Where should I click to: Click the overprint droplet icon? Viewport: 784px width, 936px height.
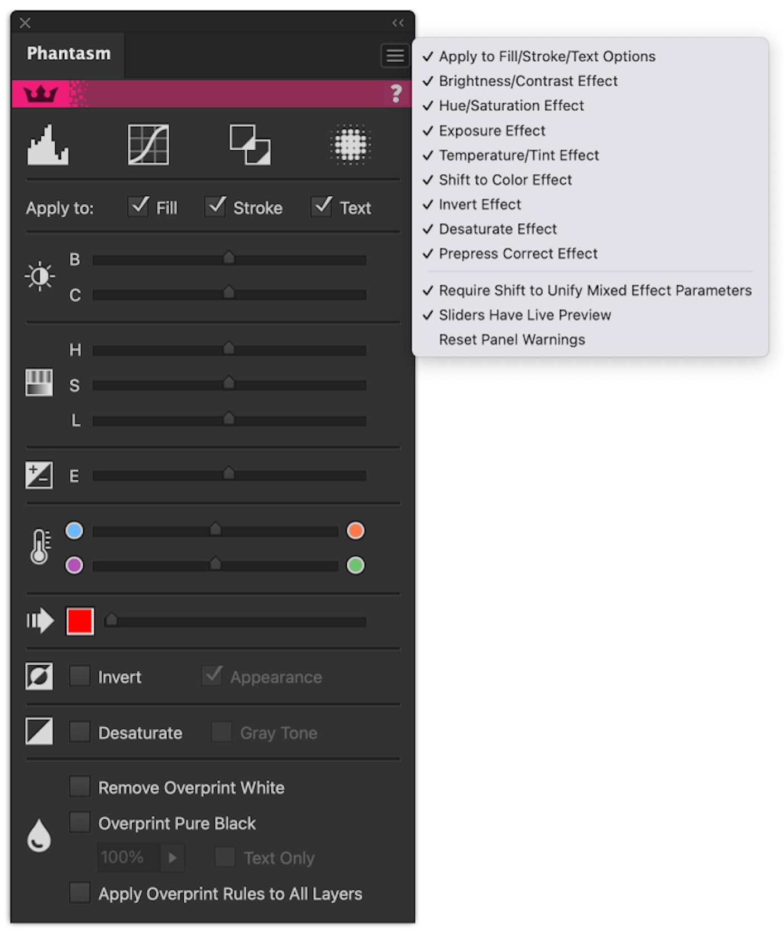(x=38, y=835)
